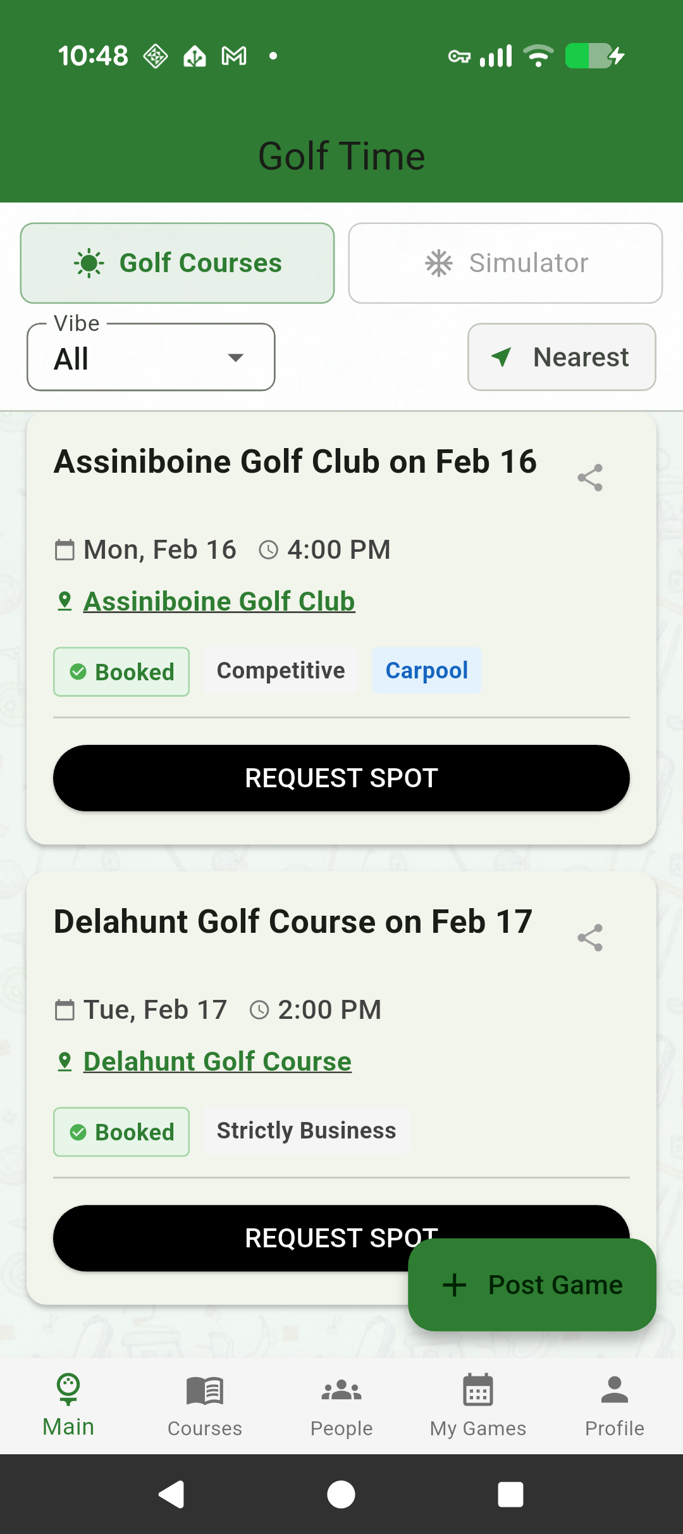This screenshot has height=1534, width=683.
Task: Request spot at Assiniboine Golf Club
Action: [341, 778]
